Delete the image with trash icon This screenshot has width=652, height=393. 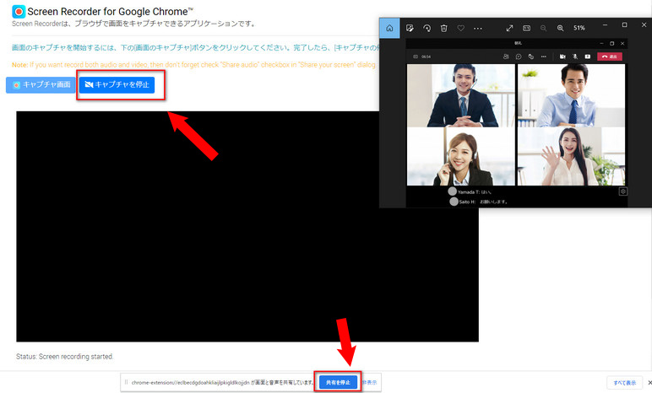[x=444, y=28]
